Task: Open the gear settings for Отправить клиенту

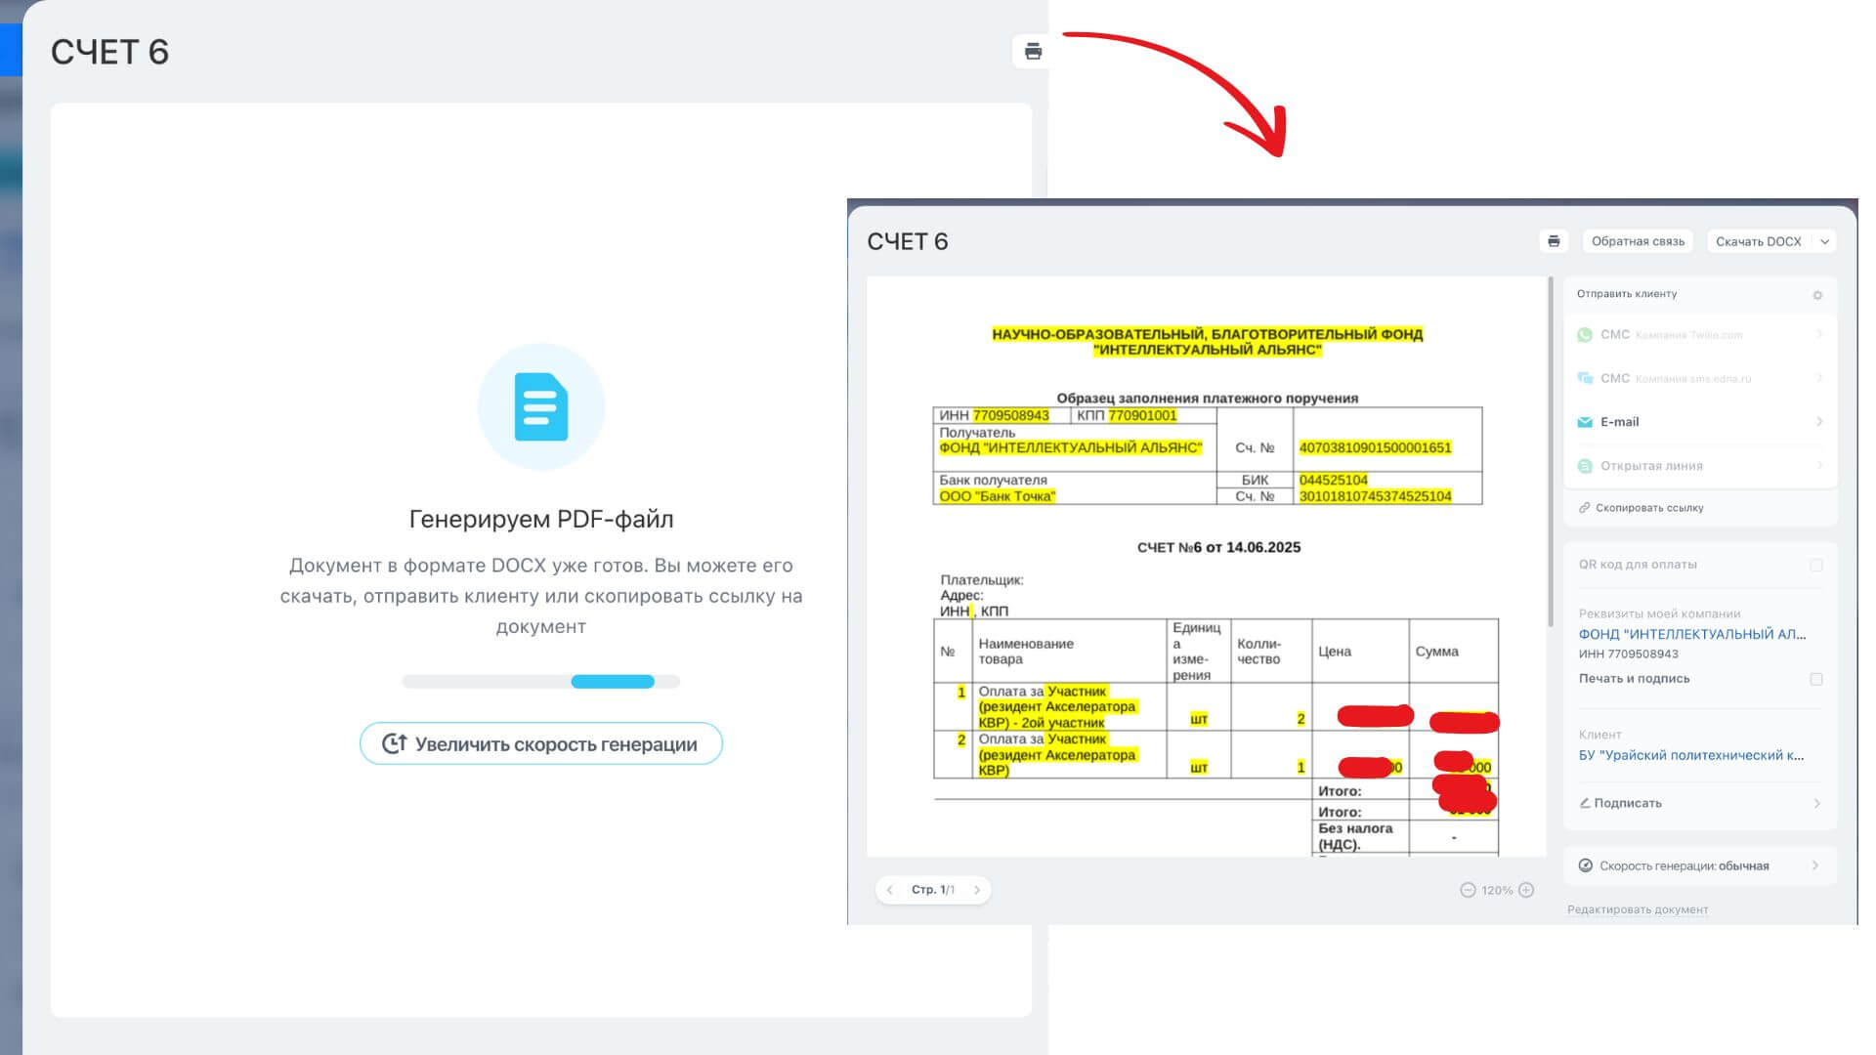Action: pos(1817,295)
